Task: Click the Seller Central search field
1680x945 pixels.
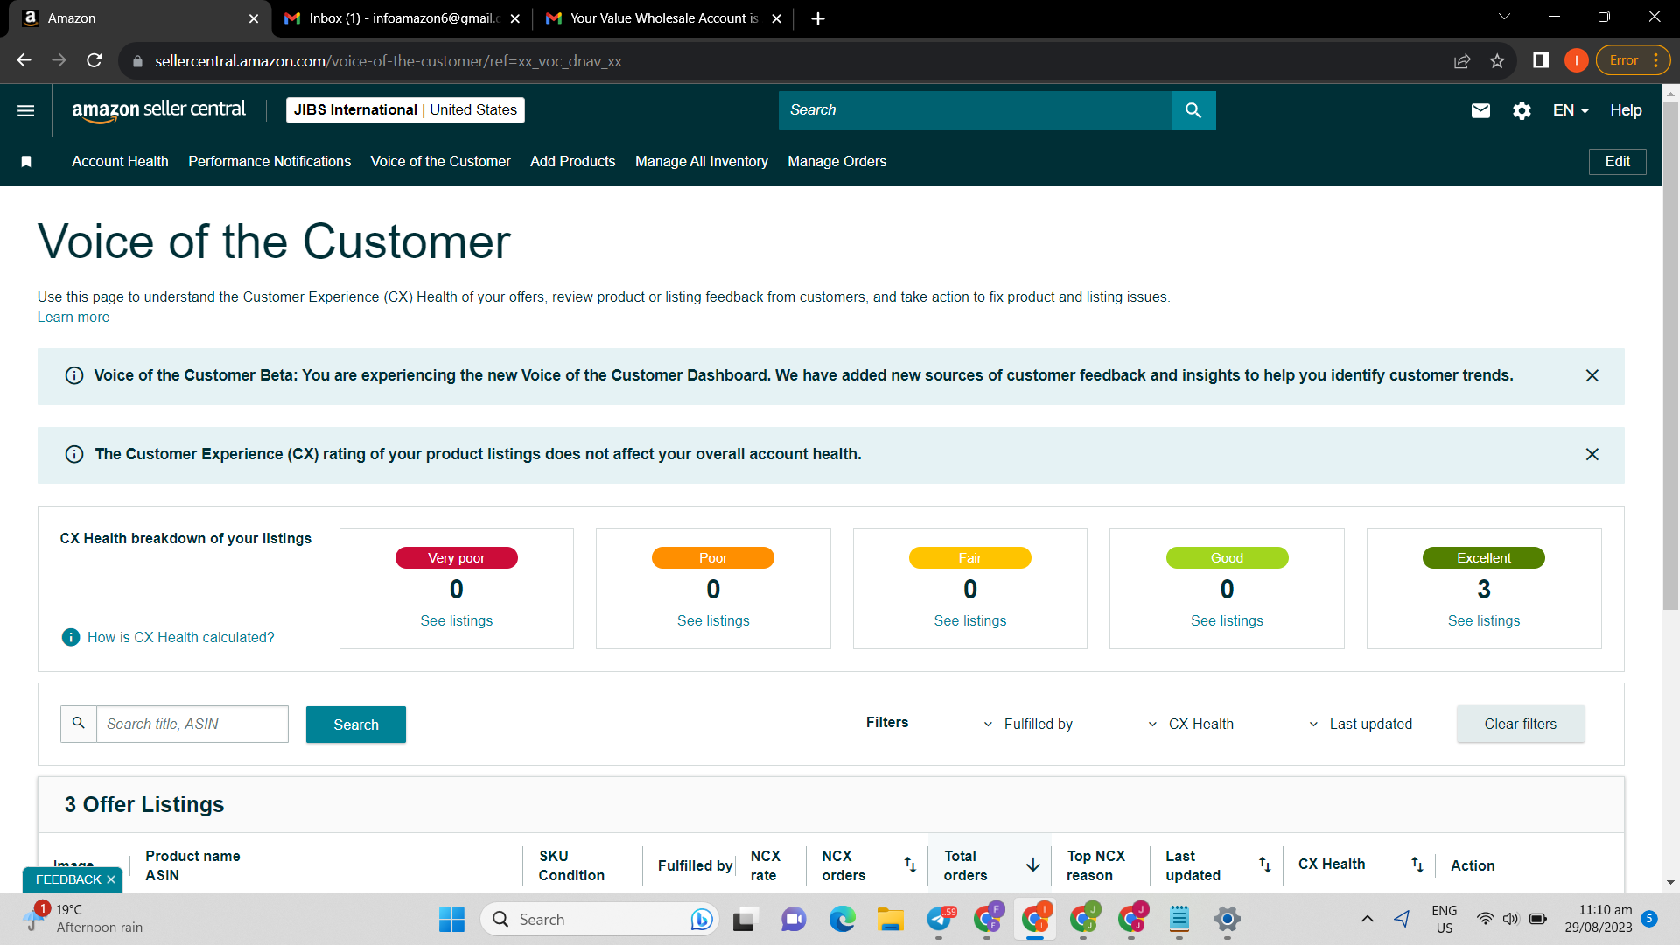Action: click(976, 110)
